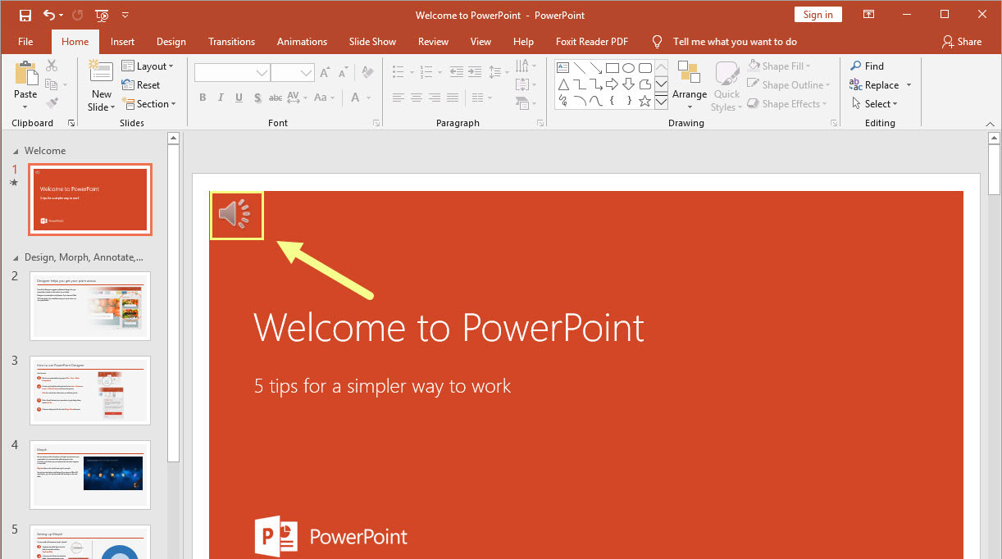This screenshot has width=1002, height=559.
Task: Open the Layout dropdown
Action: point(148,66)
